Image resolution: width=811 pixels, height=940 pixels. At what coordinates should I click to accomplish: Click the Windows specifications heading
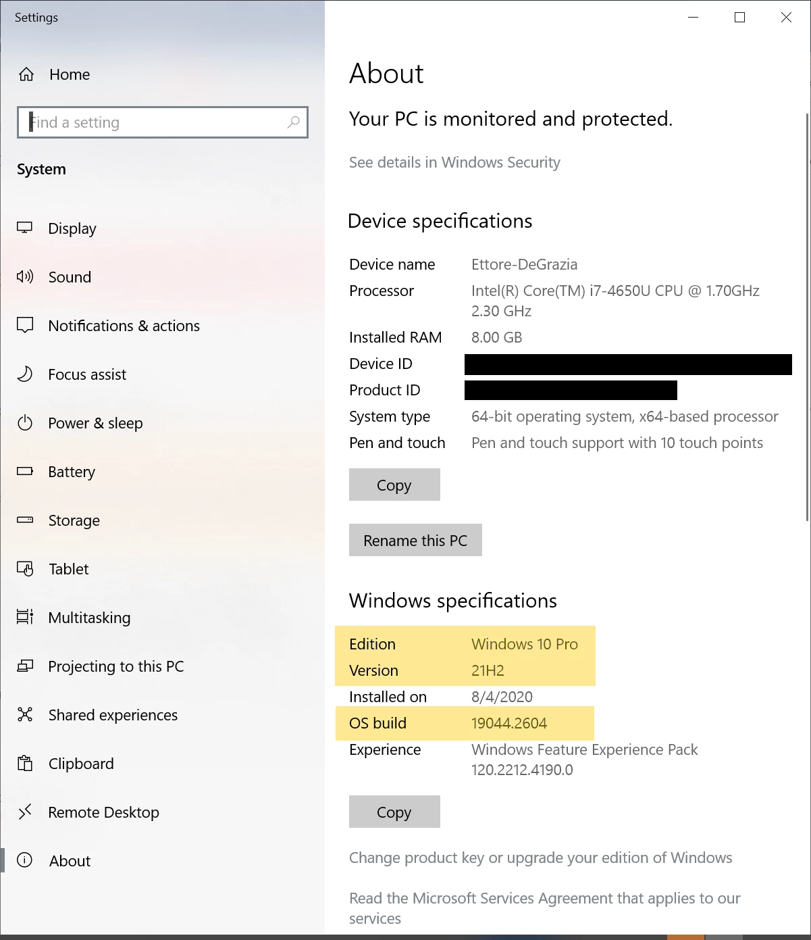(x=452, y=601)
